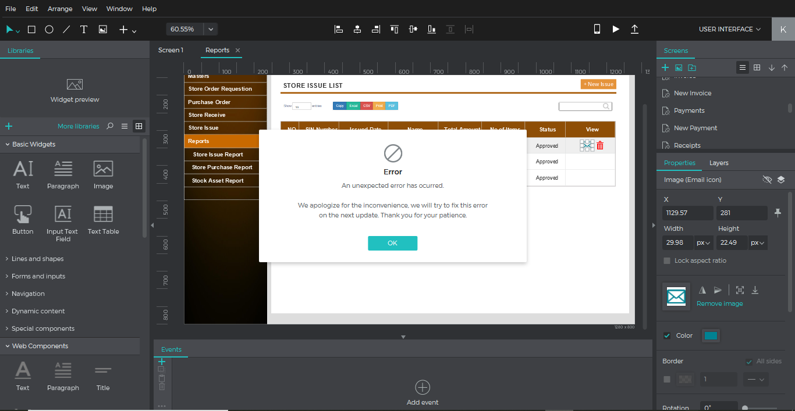Click the Remove image link
This screenshot has width=795, height=411.
(719, 303)
